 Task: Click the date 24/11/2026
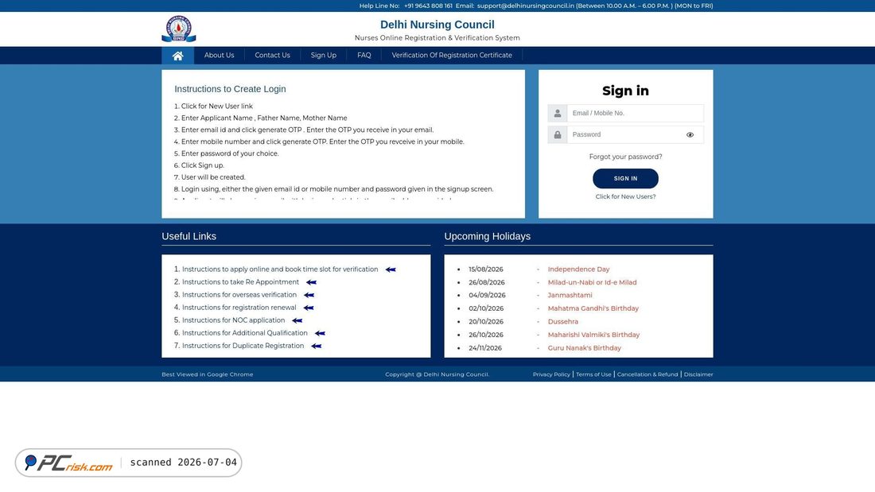(485, 348)
